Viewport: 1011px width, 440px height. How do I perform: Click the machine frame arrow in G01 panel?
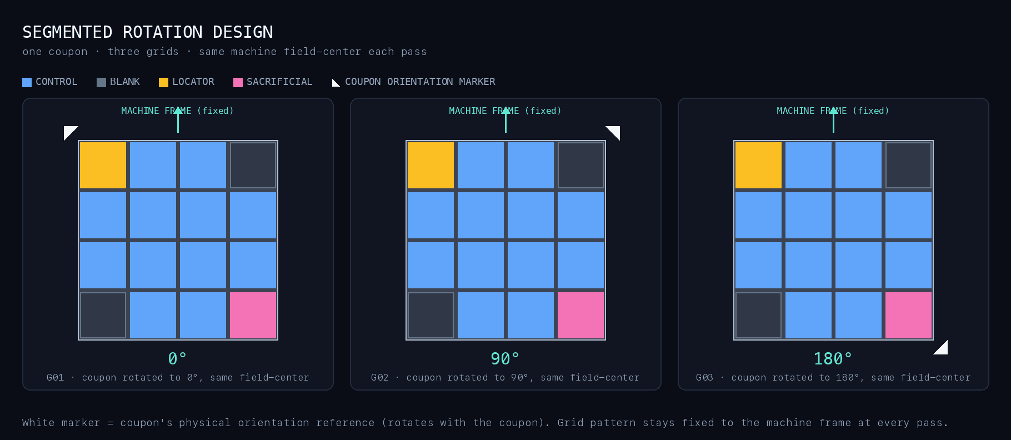click(178, 119)
